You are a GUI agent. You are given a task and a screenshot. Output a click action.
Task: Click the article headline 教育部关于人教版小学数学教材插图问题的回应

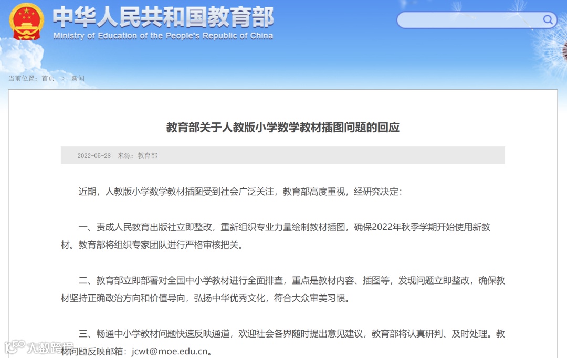[x=283, y=127]
